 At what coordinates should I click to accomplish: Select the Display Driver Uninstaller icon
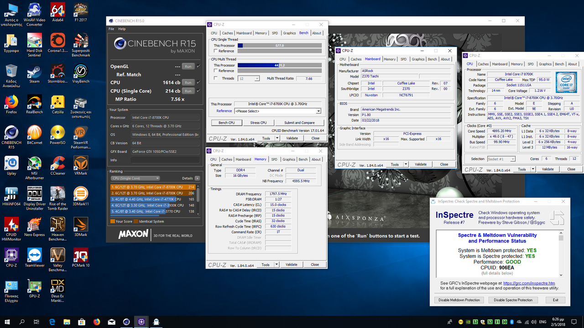click(x=35, y=199)
